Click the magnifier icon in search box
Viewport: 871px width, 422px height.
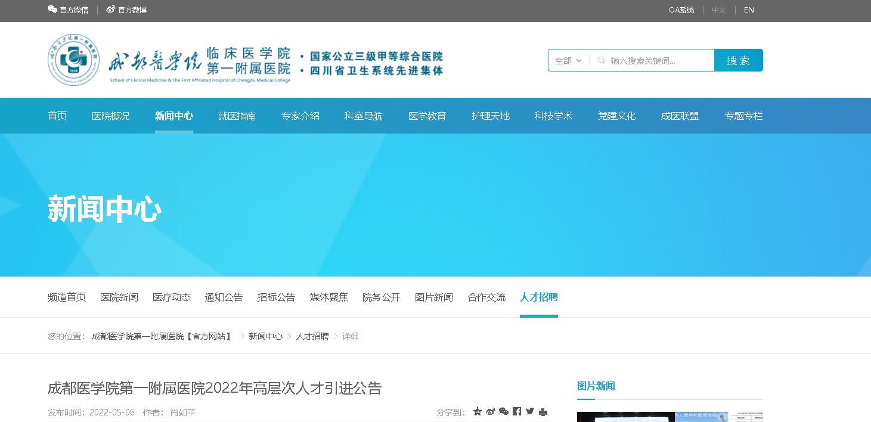[x=601, y=60]
